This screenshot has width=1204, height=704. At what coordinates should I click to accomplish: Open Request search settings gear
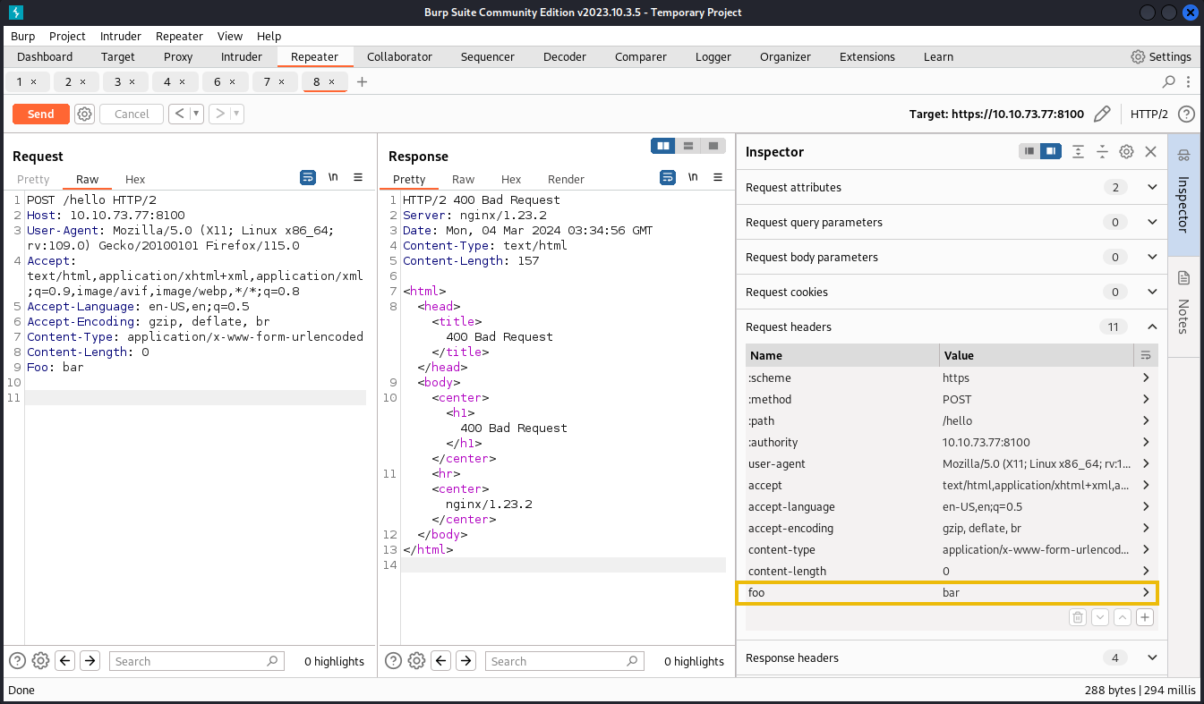pos(40,661)
